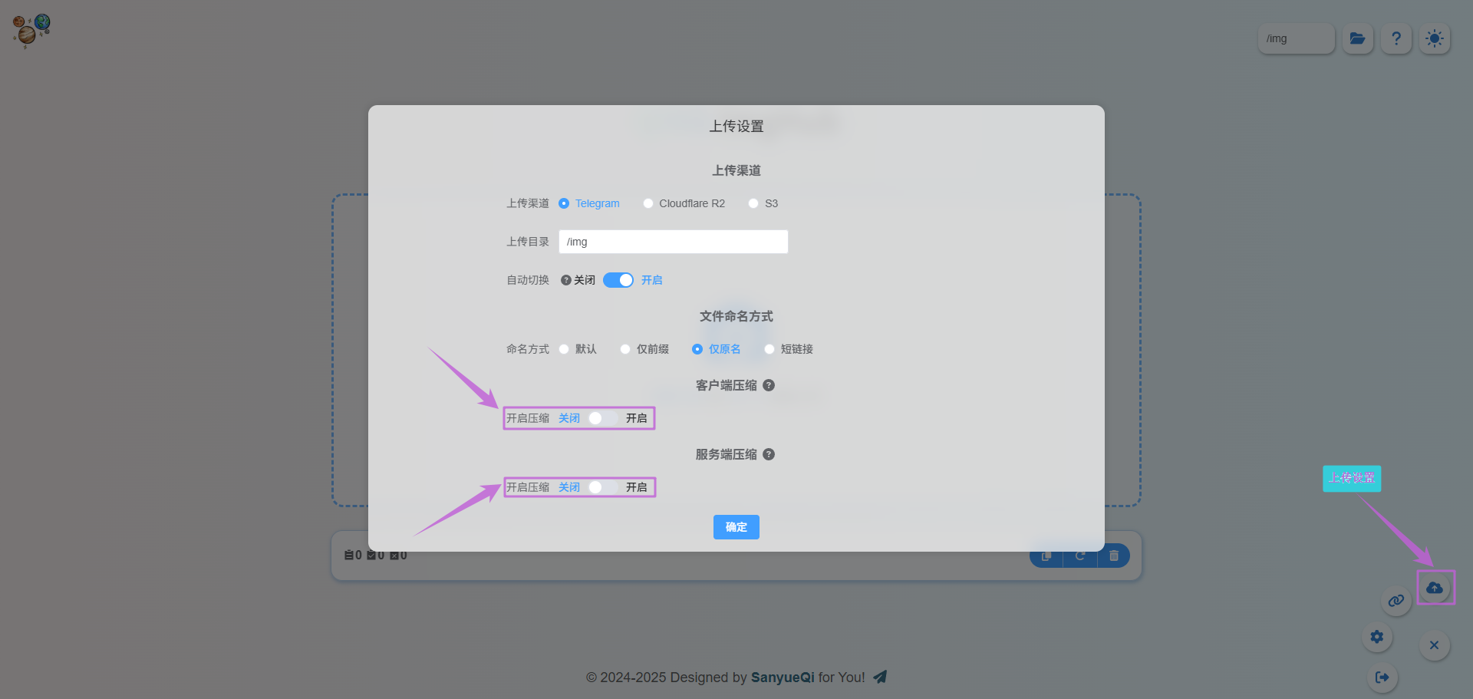
Task: Open help with the question mark icon
Action: [1396, 38]
